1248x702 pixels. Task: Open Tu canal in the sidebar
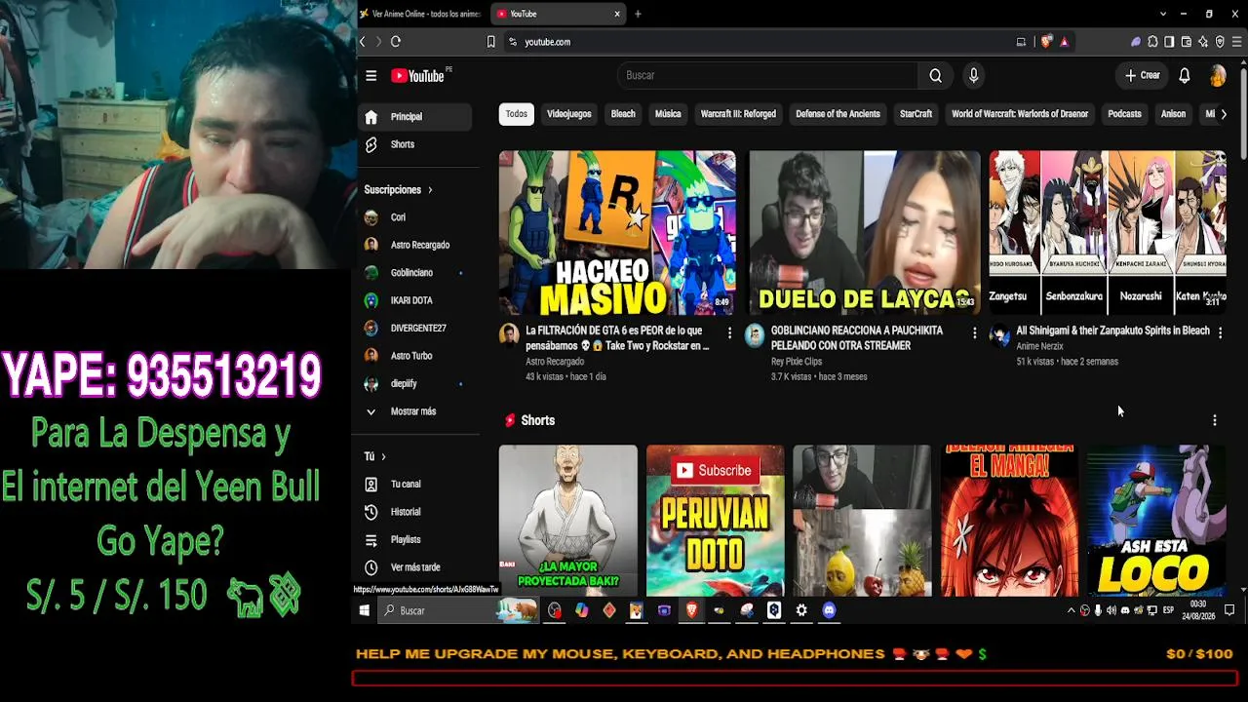[x=414, y=484]
